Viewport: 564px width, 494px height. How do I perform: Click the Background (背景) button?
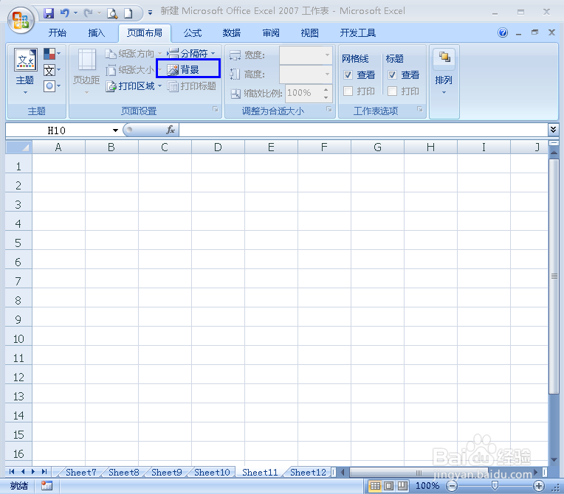click(x=188, y=69)
